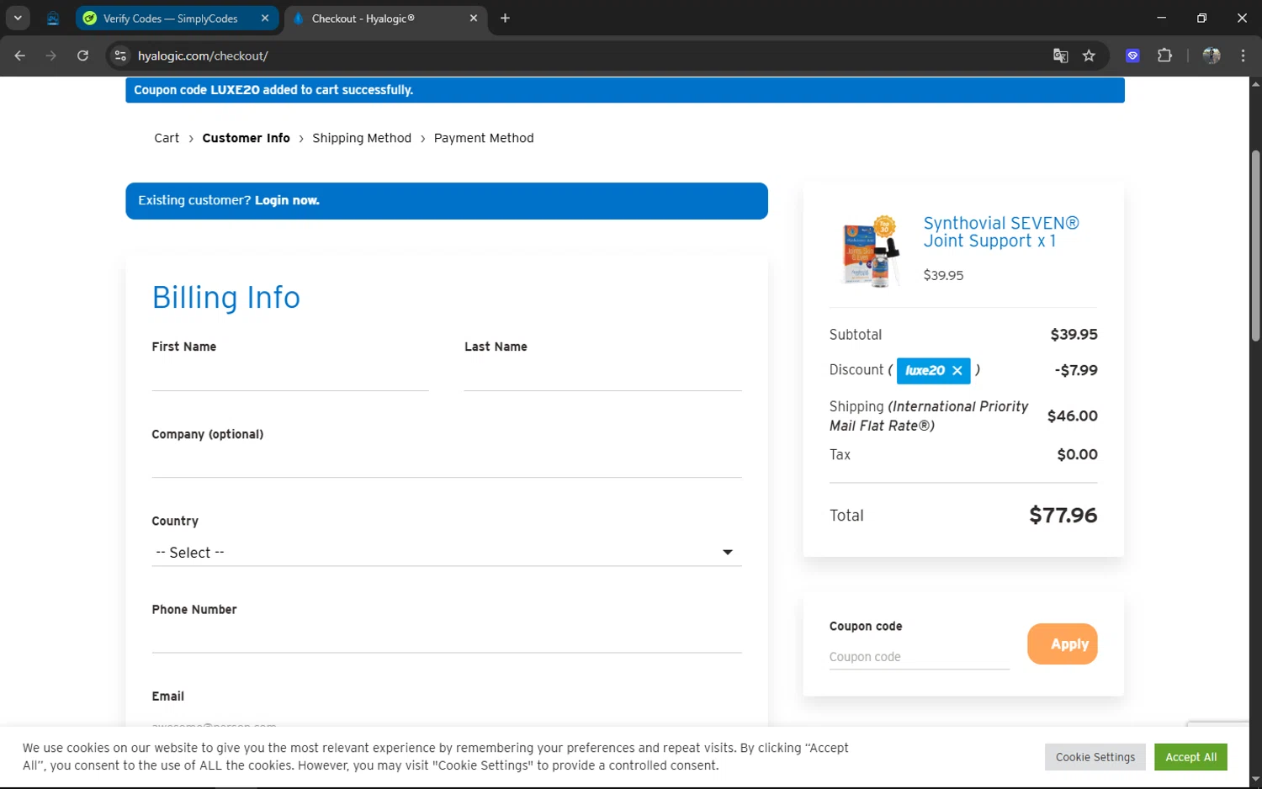Close the Checkout - Hyalogic tab

473,18
